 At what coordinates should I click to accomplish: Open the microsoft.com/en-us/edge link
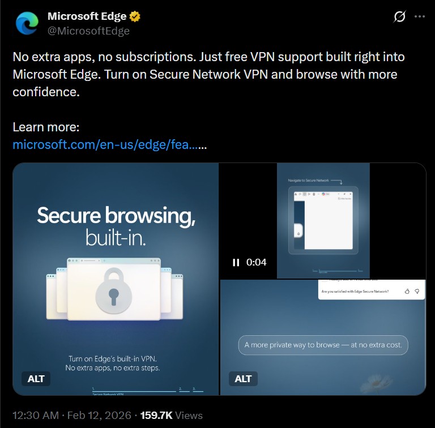click(105, 144)
